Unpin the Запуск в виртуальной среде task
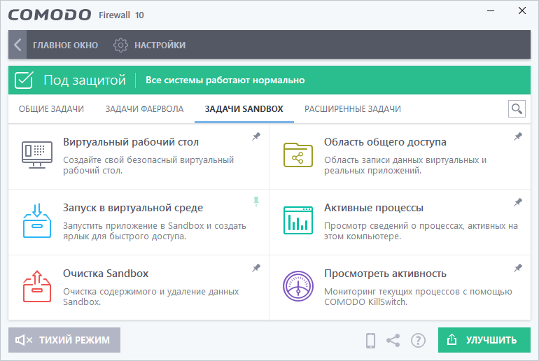This screenshot has height=361, width=539. pyautogui.click(x=256, y=201)
